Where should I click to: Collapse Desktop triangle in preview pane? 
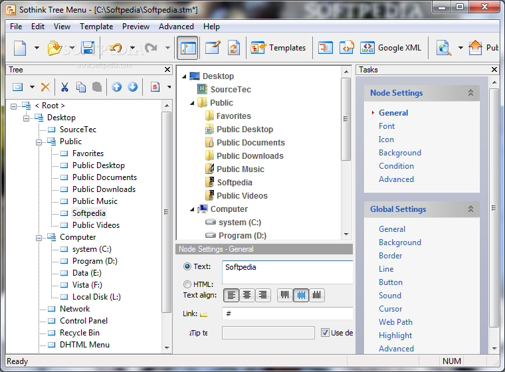[x=184, y=76]
